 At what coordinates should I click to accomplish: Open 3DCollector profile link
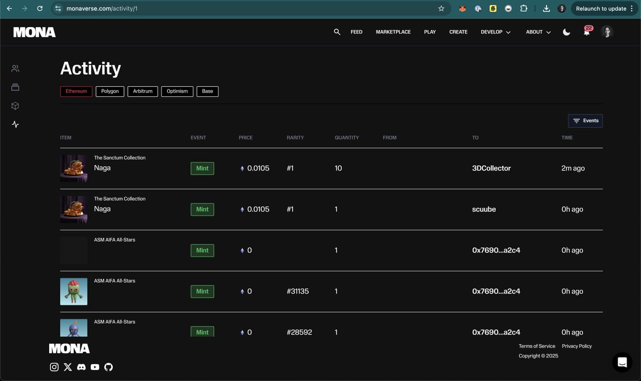(x=491, y=168)
